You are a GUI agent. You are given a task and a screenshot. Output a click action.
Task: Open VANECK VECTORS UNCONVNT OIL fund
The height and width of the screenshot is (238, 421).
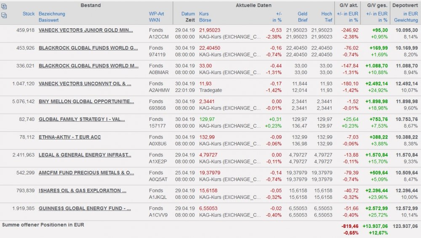click(x=85, y=83)
